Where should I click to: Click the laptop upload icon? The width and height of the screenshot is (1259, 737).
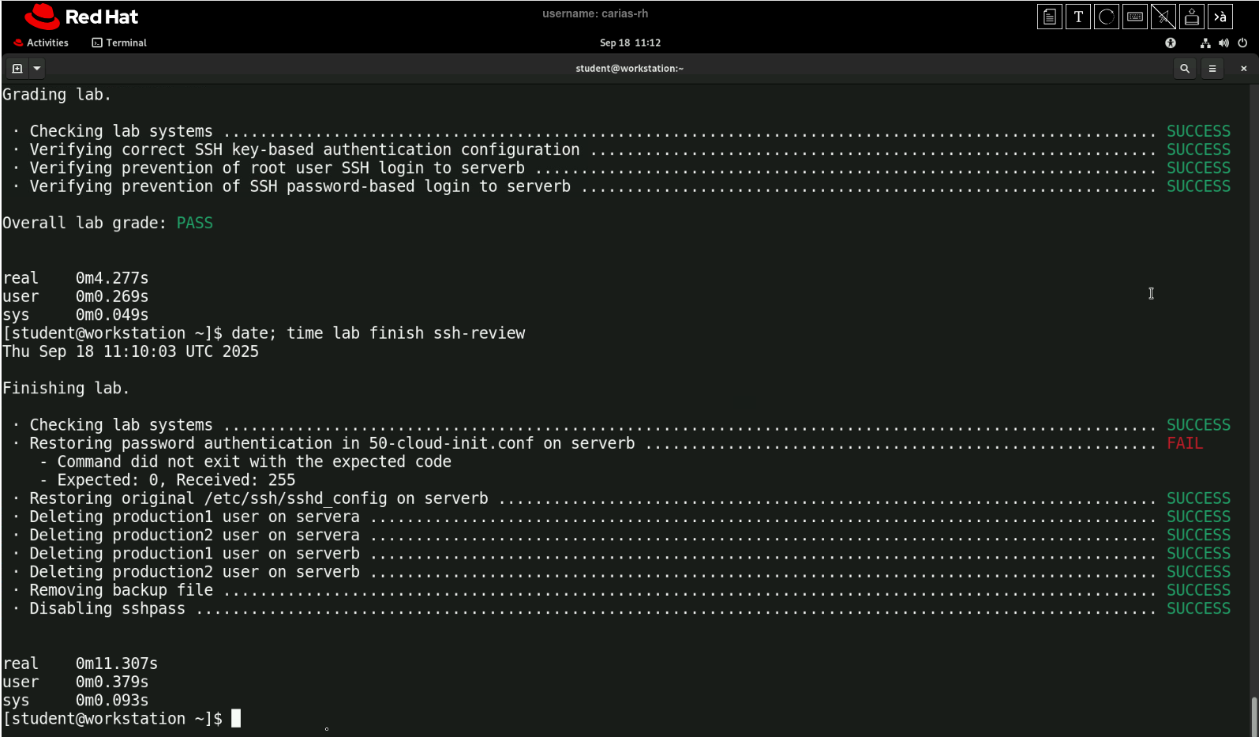click(1192, 17)
